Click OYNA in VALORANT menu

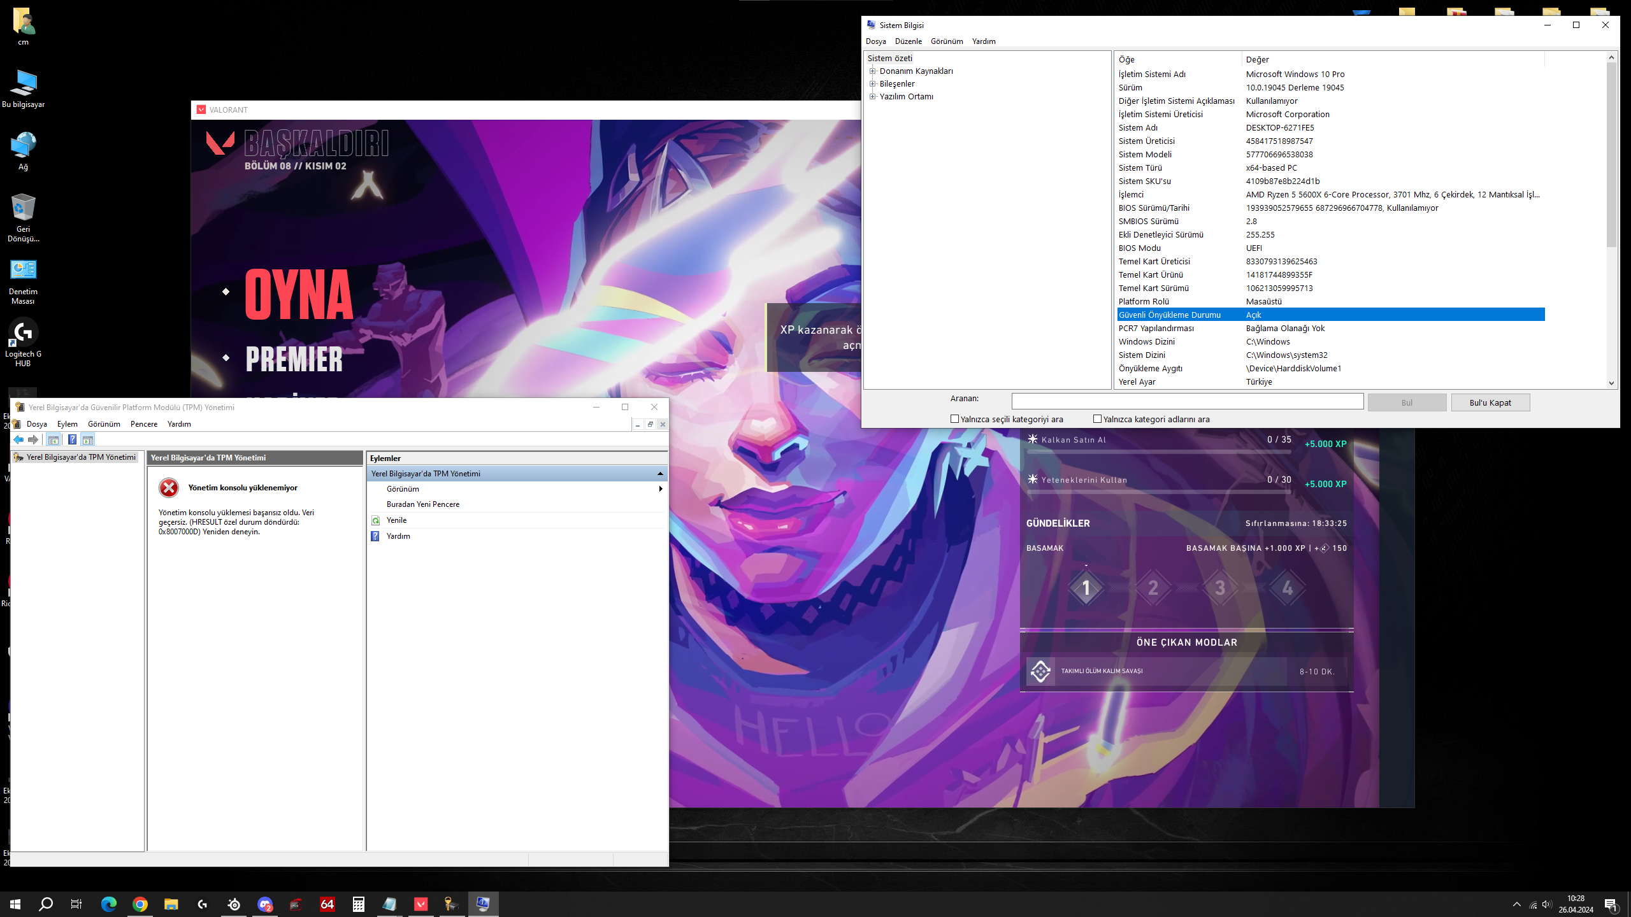298,294
